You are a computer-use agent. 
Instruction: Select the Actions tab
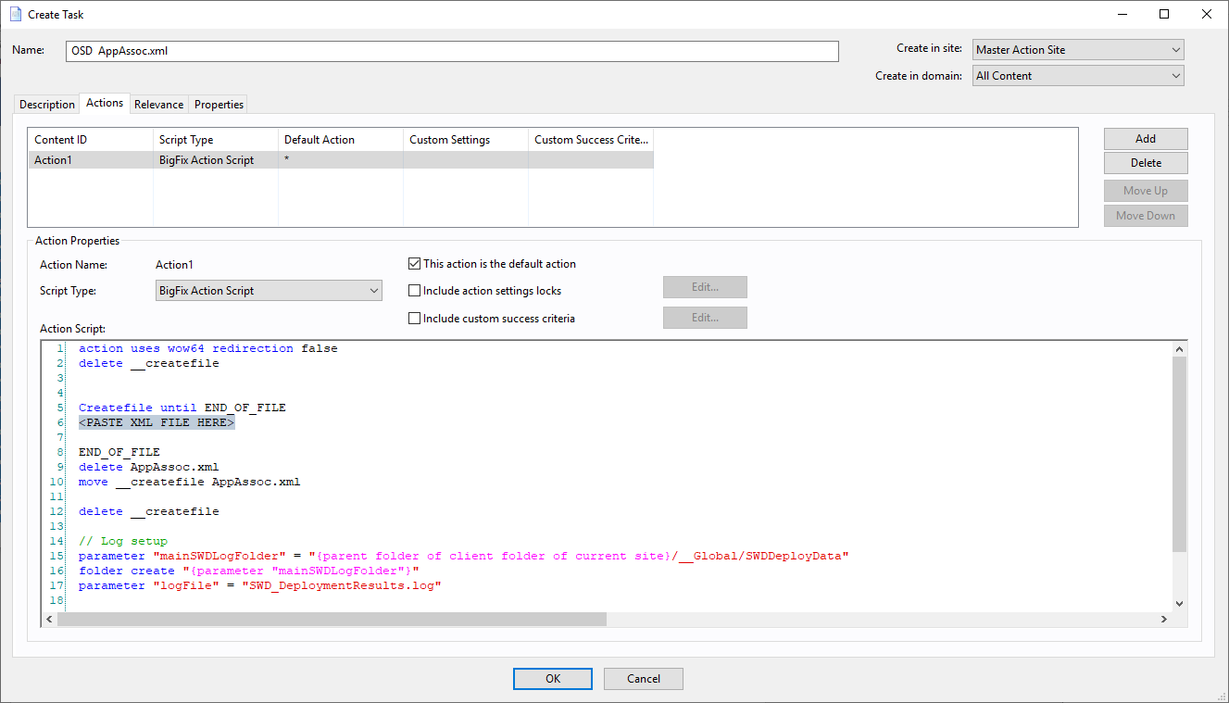pyautogui.click(x=105, y=103)
